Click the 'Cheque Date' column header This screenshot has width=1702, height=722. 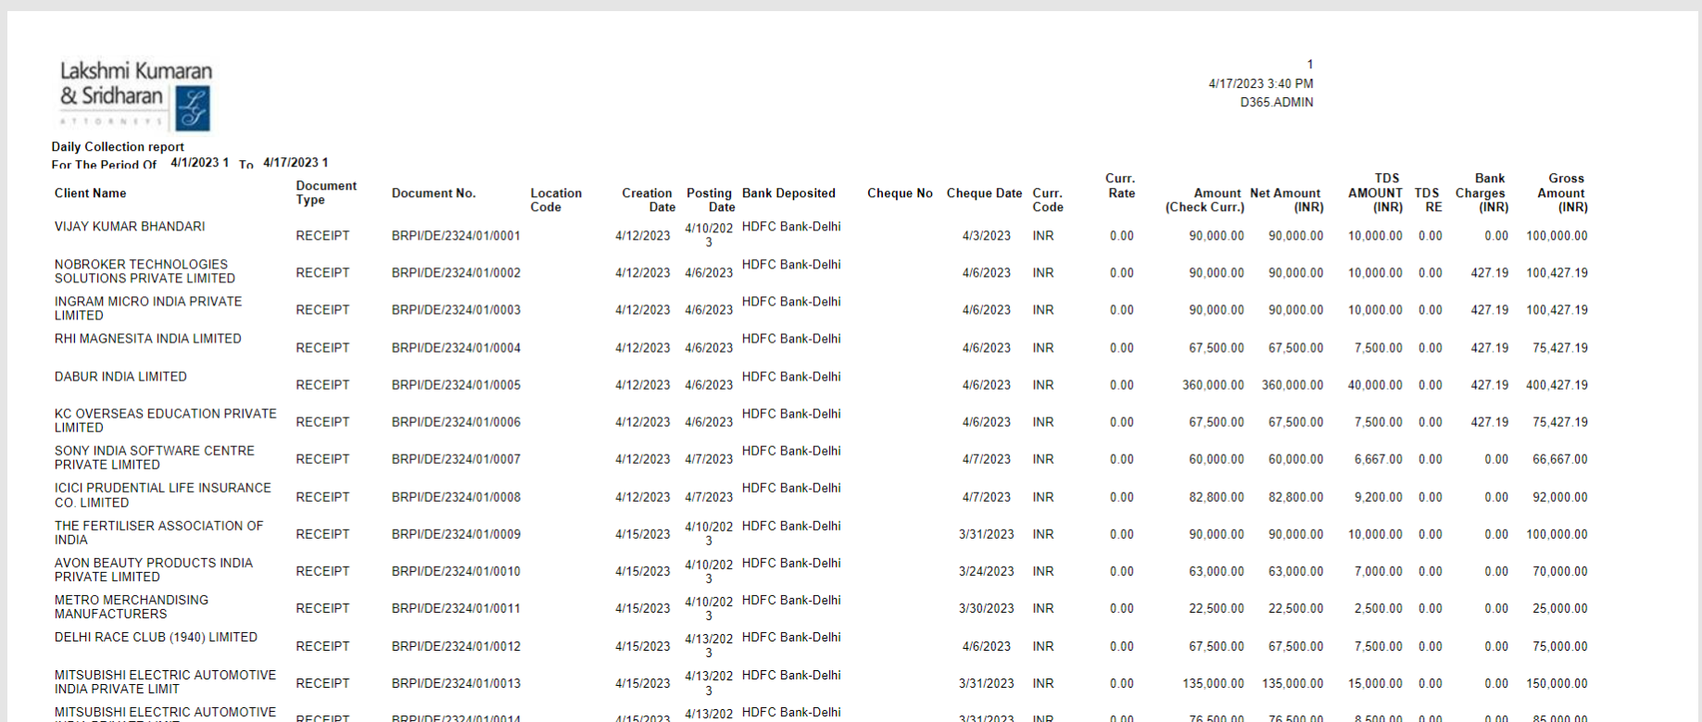tap(984, 193)
